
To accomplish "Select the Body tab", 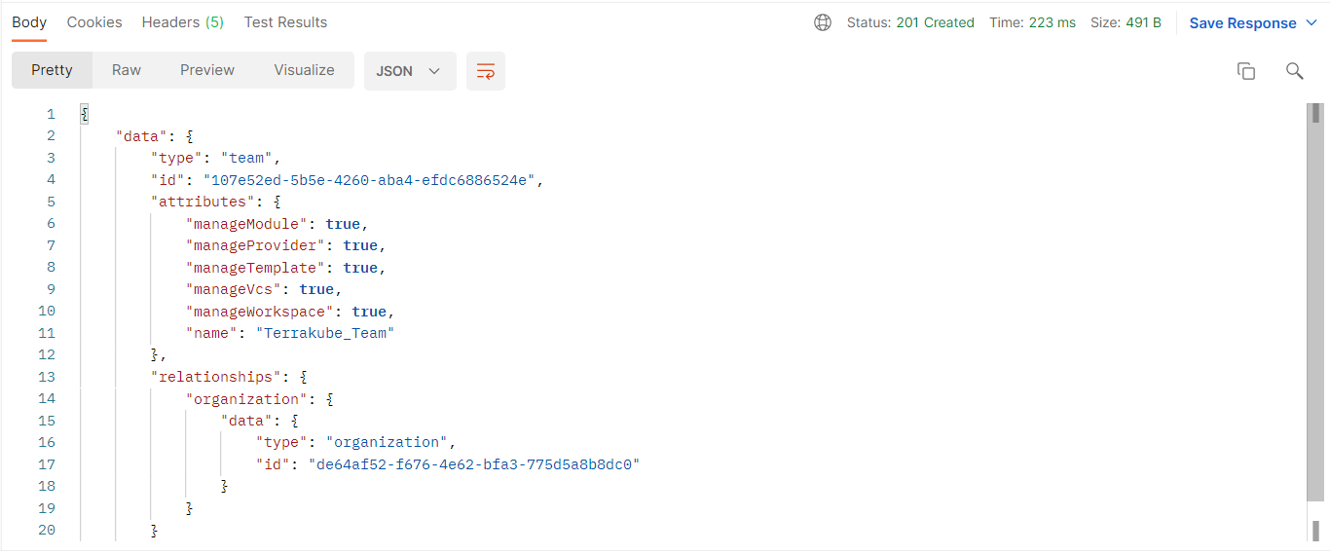I will coord(29,22).
